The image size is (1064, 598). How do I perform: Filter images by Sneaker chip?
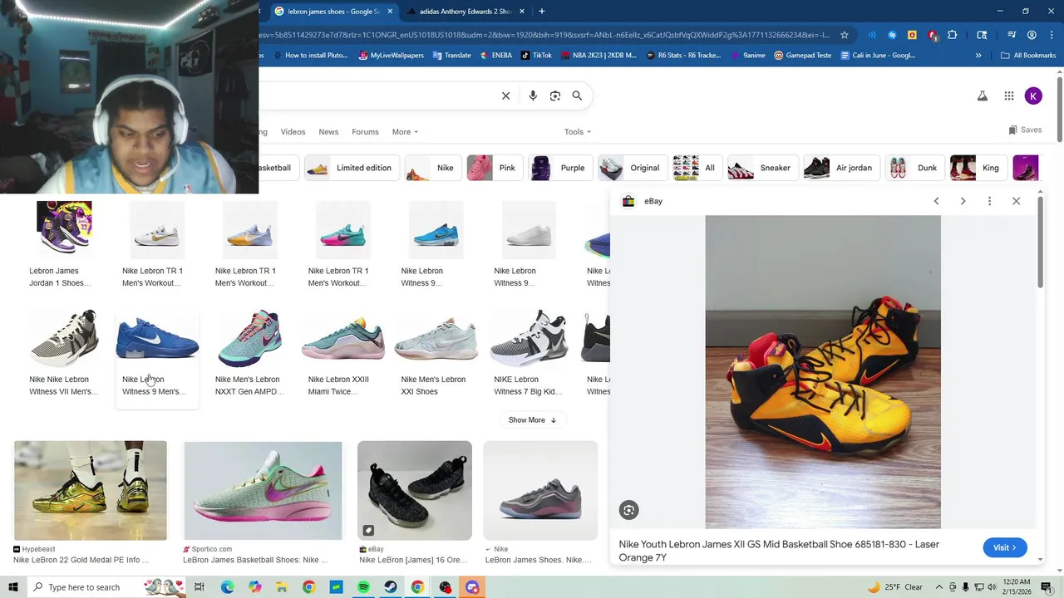[x=761, y=168]
